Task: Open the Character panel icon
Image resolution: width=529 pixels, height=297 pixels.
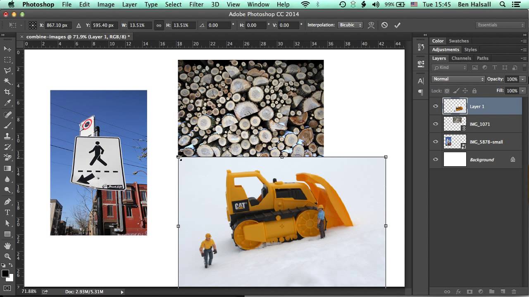Action: pyautogui.click(x=421, y=81)
